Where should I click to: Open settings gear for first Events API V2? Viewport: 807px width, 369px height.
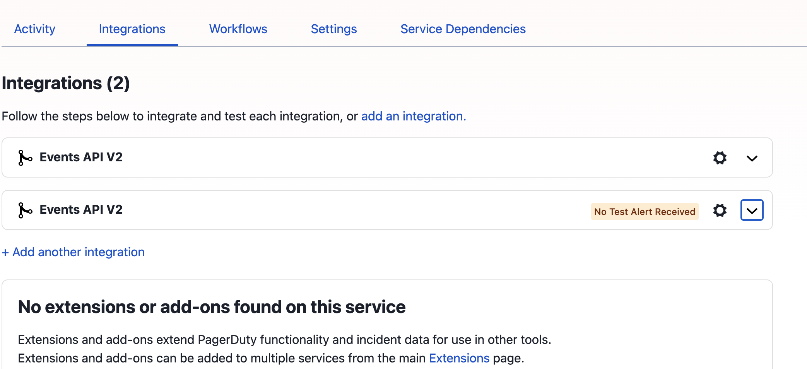pos(719,157)
